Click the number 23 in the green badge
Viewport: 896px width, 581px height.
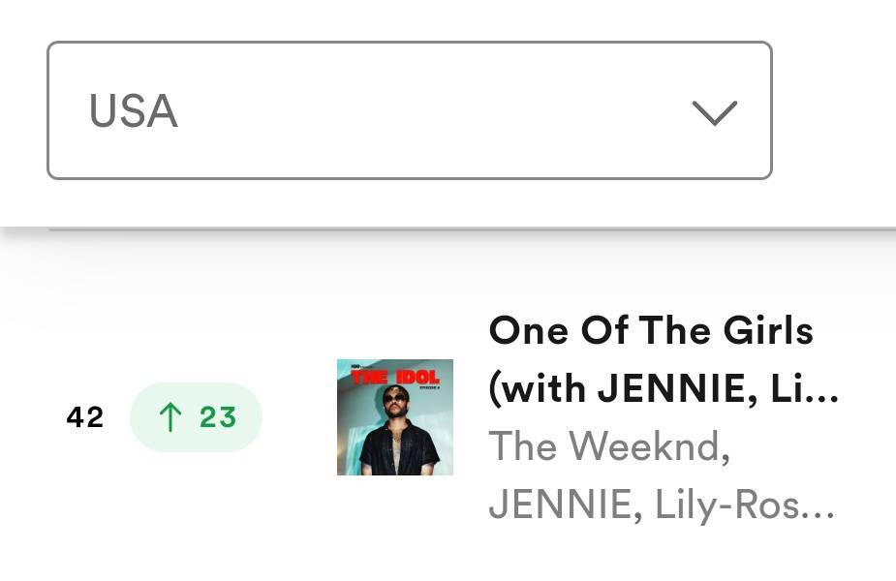tap(218, 417)
